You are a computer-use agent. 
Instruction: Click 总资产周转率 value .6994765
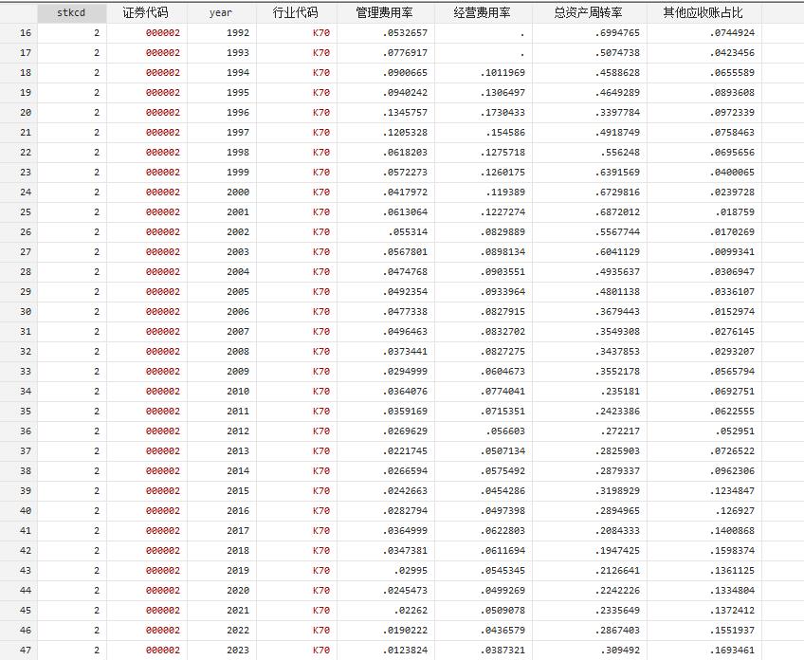617,33
